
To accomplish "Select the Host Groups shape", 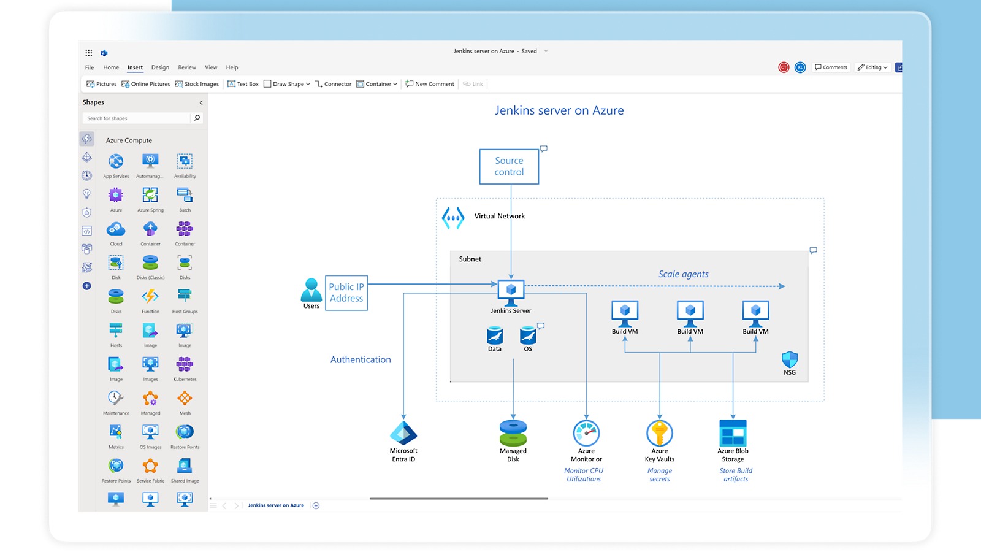I will 185,301.
